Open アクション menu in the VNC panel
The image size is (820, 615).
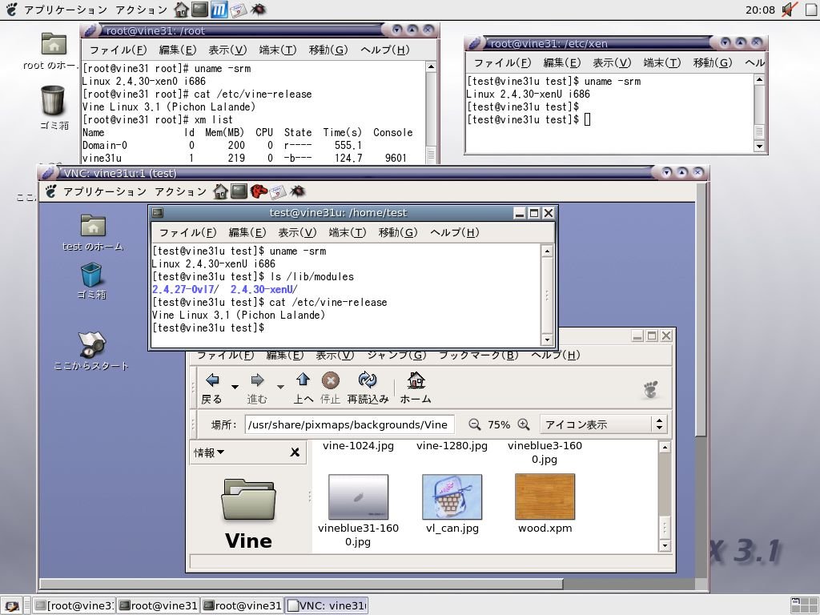180,192
